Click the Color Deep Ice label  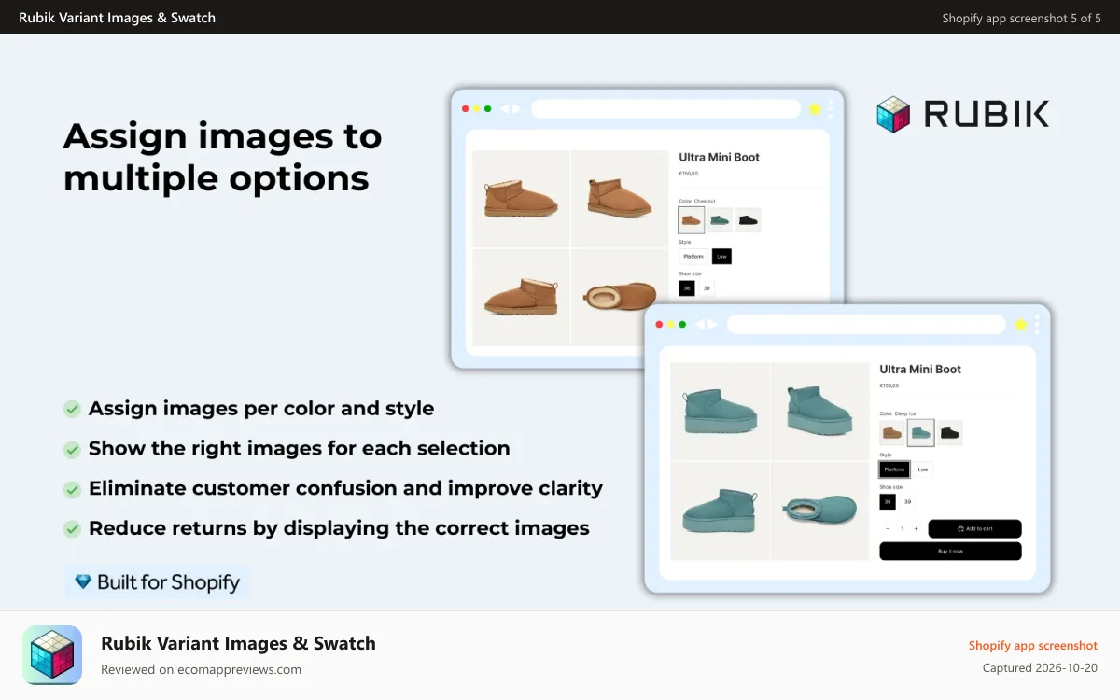899,413
